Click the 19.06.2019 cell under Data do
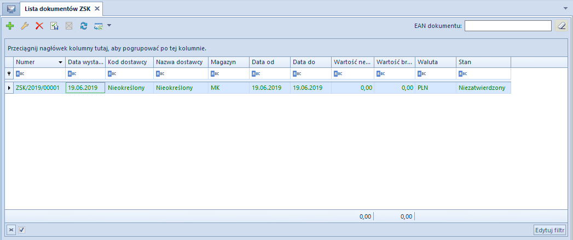 (x=311, y=88)
